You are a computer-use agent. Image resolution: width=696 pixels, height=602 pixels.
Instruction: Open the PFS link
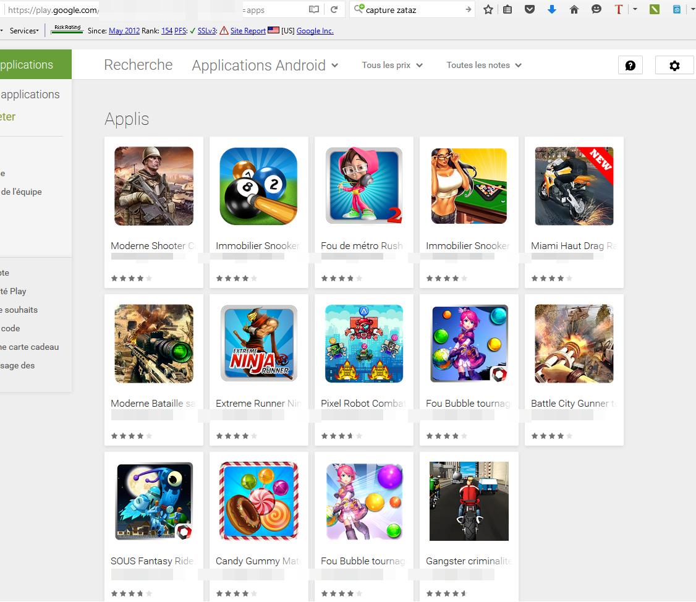pos(180,31)
